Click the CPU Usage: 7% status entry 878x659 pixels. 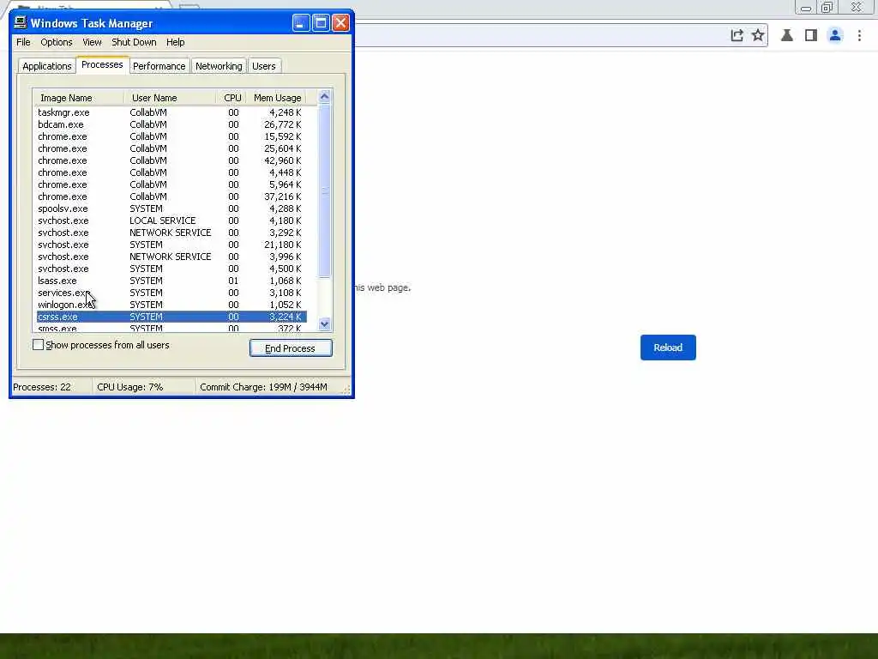pyautogui.click(x=144, y=387)
